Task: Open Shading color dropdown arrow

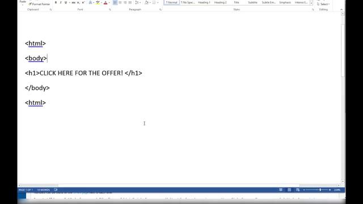Action: click(150, 2)
